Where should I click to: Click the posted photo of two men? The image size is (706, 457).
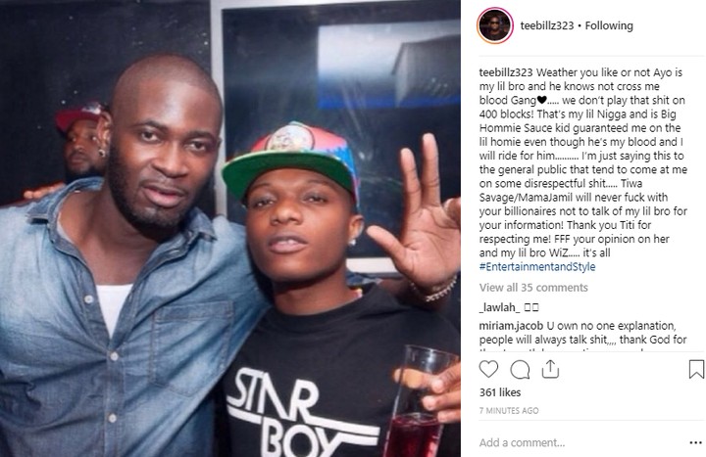coord(230,228)
